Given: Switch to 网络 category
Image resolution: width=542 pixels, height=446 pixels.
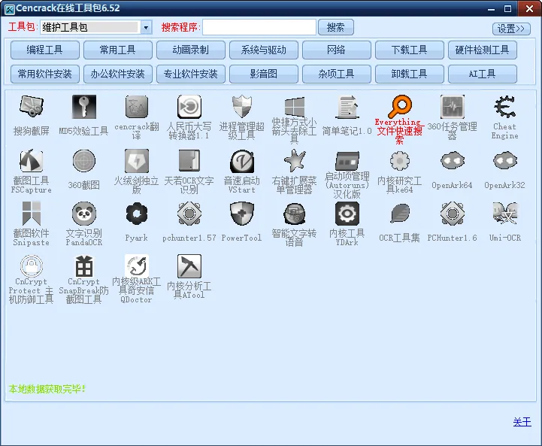Looking at the screenshot, I should (x=337, y=50).
